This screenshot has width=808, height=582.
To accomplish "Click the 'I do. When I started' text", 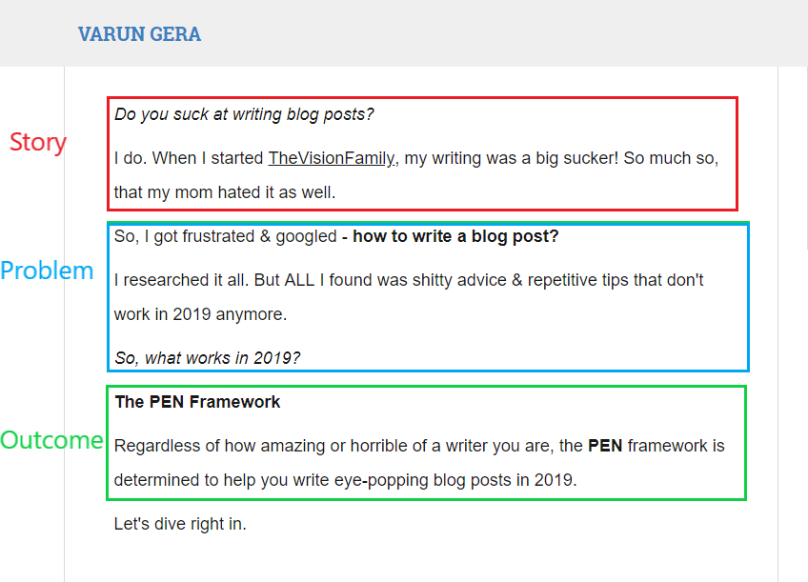I will point(189,158).
